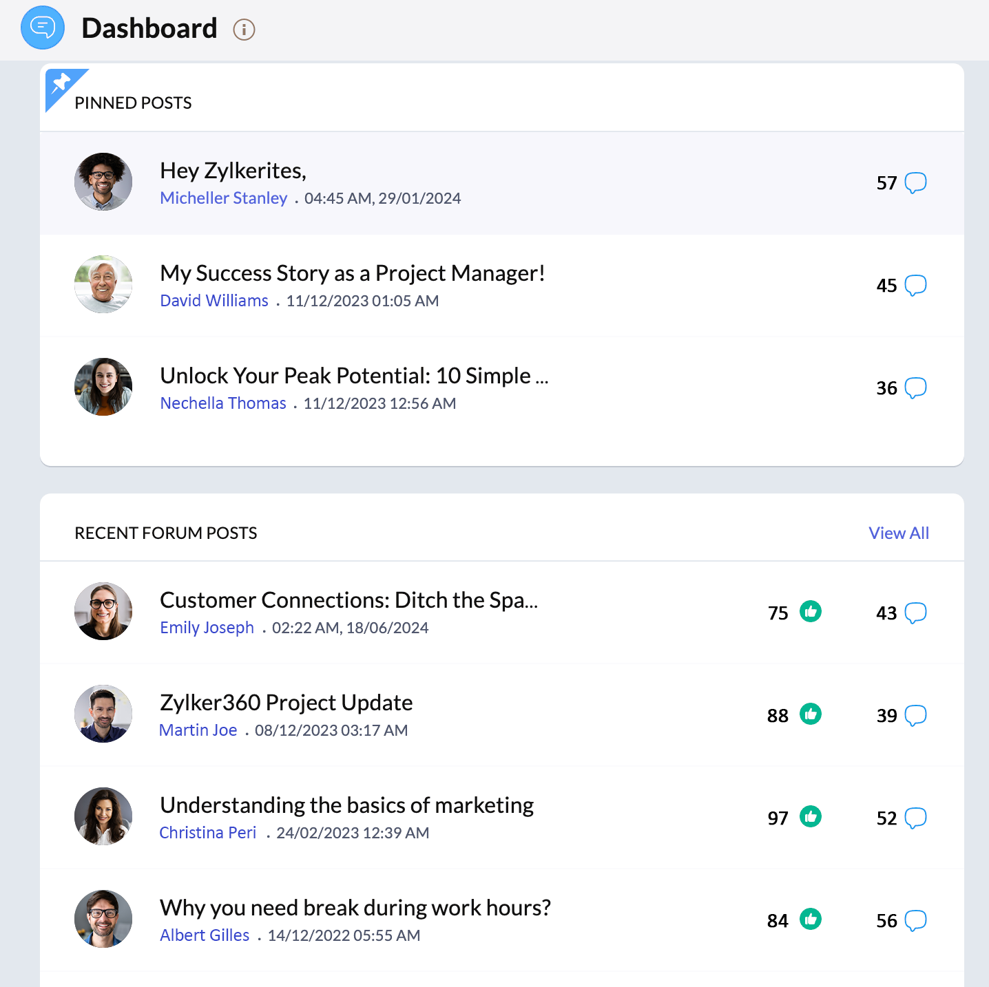
Task: Open comments on Understanding basics of marketing
Action: 915,818
